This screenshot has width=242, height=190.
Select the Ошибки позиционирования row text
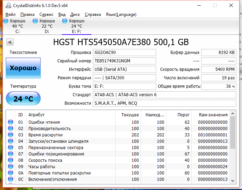pyautogui.click(x=56, y=154)
